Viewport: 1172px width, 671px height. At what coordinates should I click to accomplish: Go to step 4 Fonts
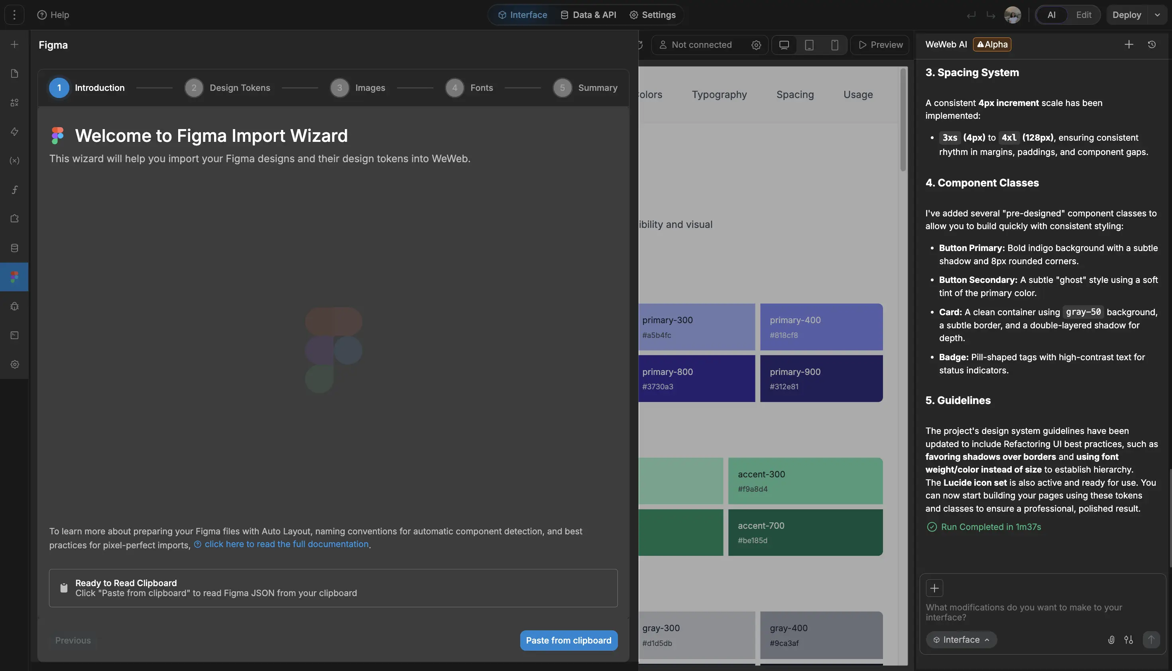pyautogui.click(x=469, y=88)
